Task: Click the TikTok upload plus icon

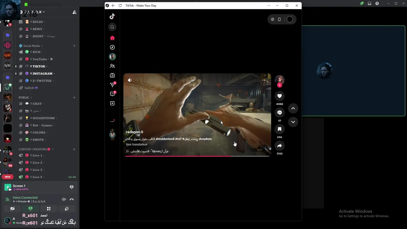Action: coord(112,103)
